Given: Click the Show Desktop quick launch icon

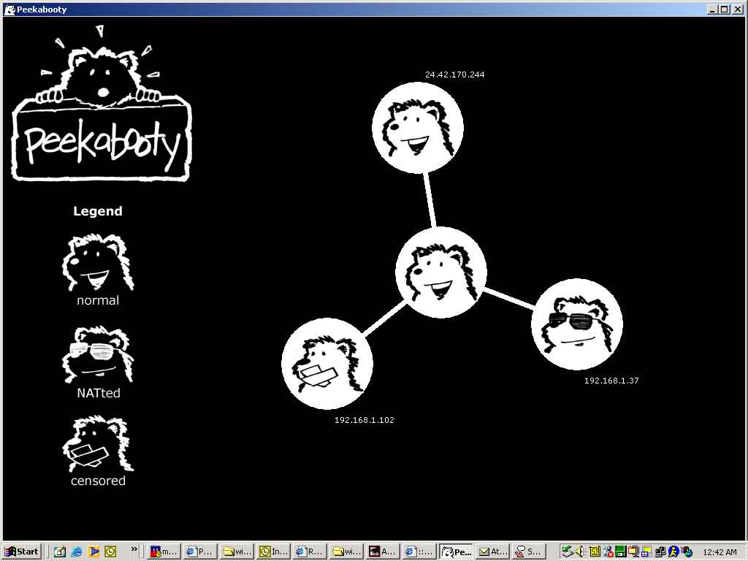Looking at the screenshot, I should click(59, 552).
